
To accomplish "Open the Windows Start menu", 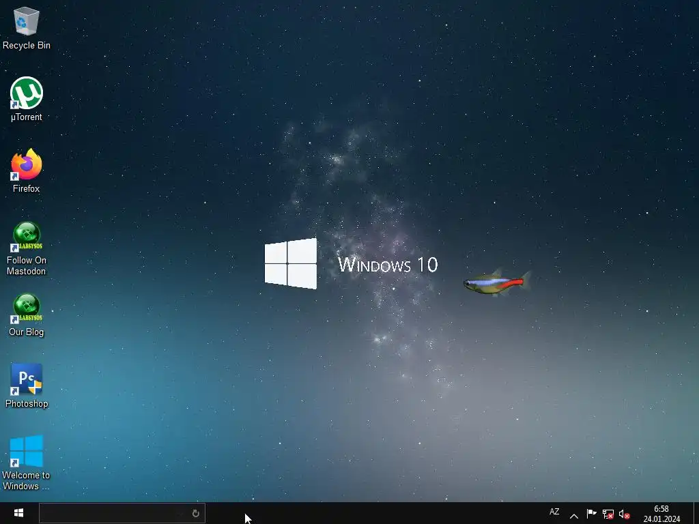I will click(x=18, y=513).
